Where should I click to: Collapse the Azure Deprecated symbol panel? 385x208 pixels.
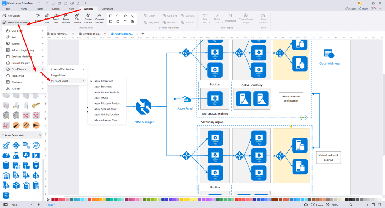click(x=3, y=135)
